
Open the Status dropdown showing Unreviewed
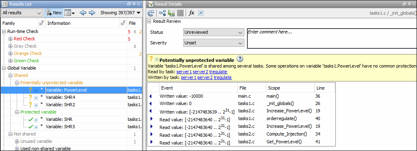coord(213,32)
